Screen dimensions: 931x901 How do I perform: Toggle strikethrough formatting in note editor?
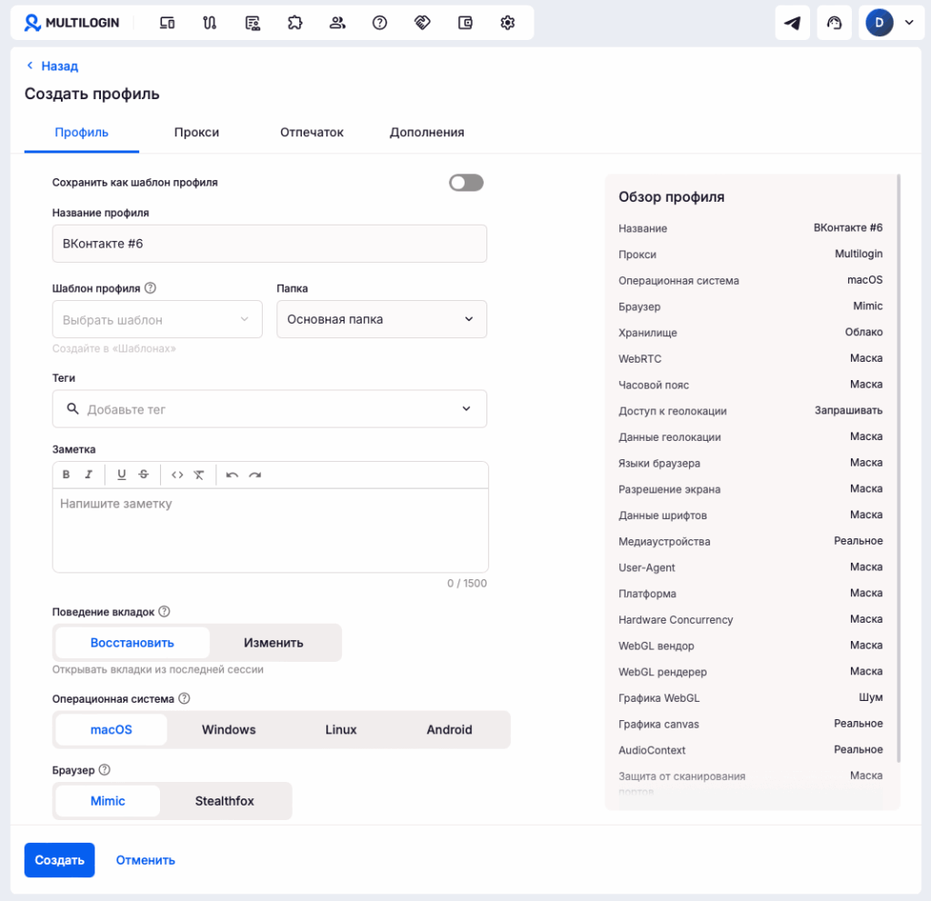coord(144,475)
